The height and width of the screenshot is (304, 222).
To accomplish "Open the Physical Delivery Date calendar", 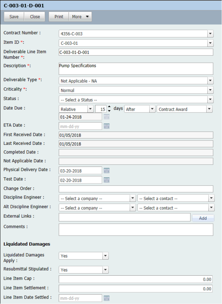I will [107, 170].
